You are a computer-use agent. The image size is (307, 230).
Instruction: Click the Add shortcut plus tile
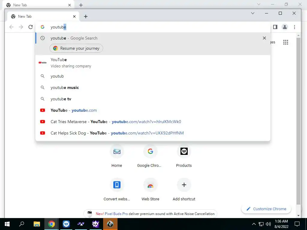point(184,190)
